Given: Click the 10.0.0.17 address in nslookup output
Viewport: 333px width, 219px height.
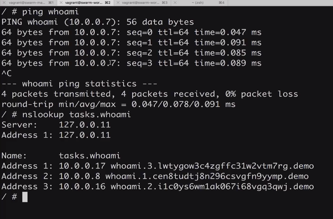Looking at the screenshot, I should (x=82, y=166).
